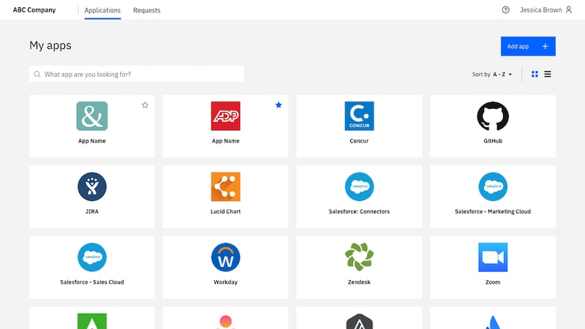Open the Lucid Chart orange icon
Screen dimensions: 585x329
[x=225, y=186]
